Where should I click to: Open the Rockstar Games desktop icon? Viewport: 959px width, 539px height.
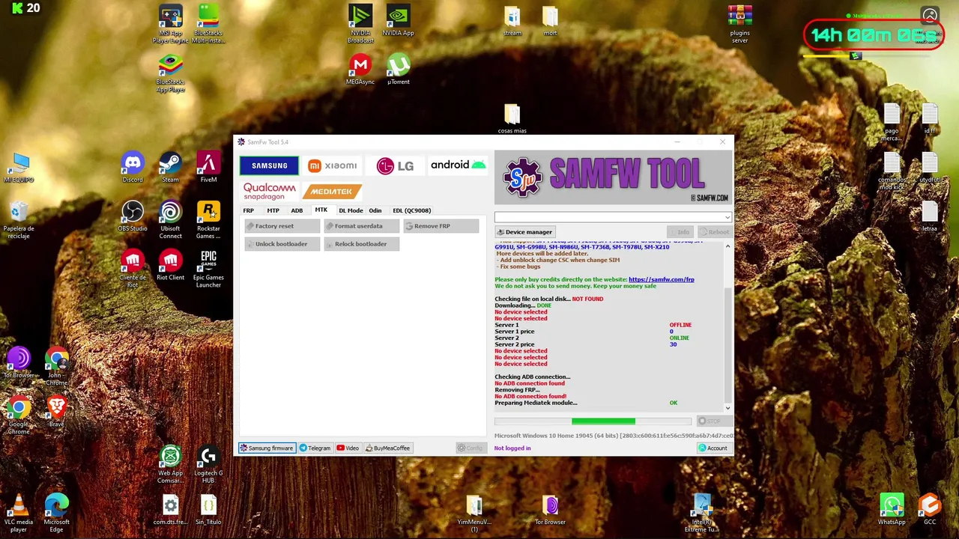coord(208,220)
